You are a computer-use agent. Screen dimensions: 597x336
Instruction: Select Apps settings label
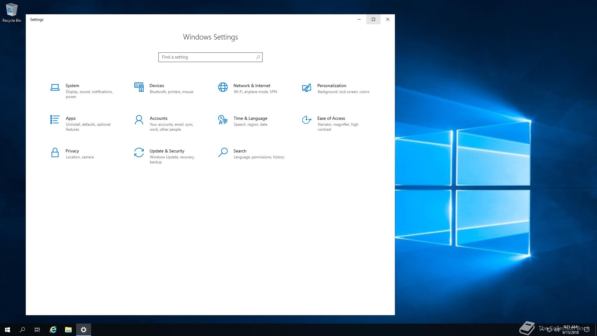71,118
